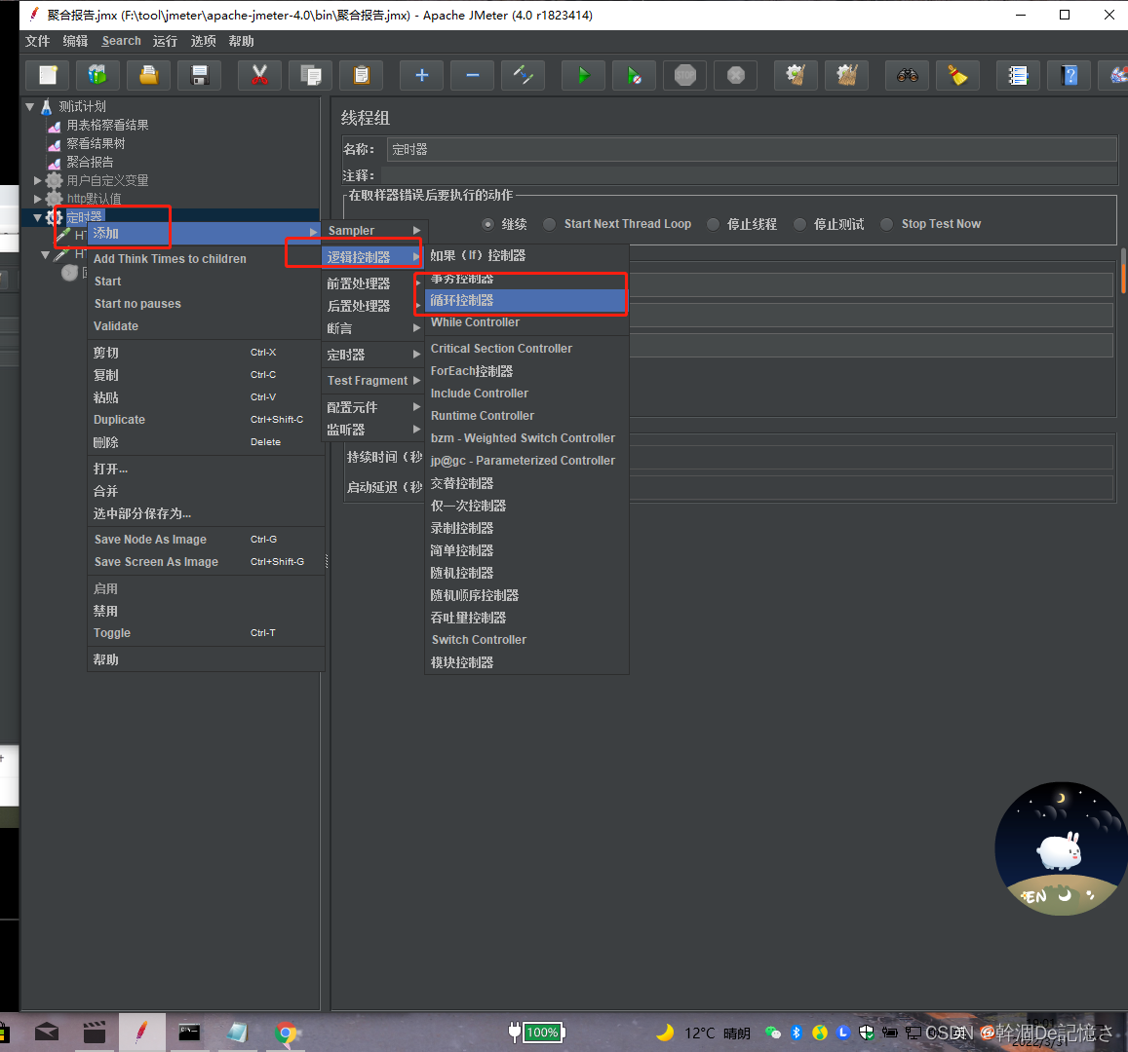Click Start no pauses toolbar icon
Screen dimensions: 1128x1052
click(634, 75)
